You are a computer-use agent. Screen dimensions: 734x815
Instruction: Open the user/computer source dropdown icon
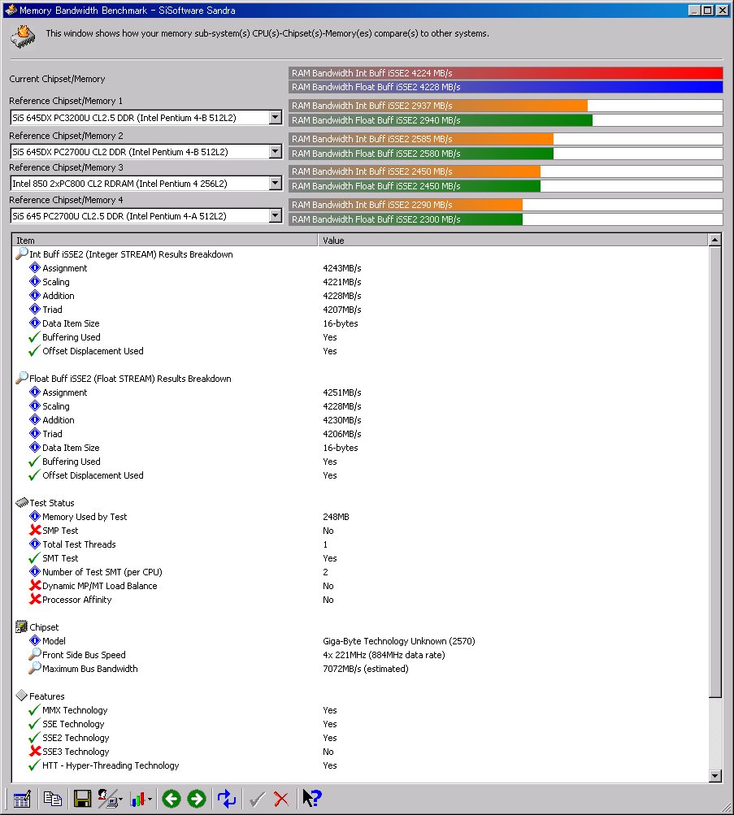111,799
